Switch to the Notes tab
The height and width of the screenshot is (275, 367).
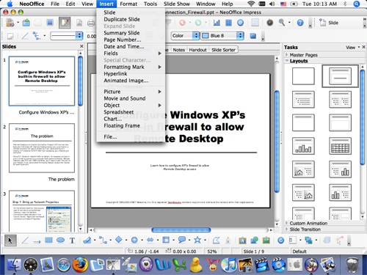click(179, 50)
